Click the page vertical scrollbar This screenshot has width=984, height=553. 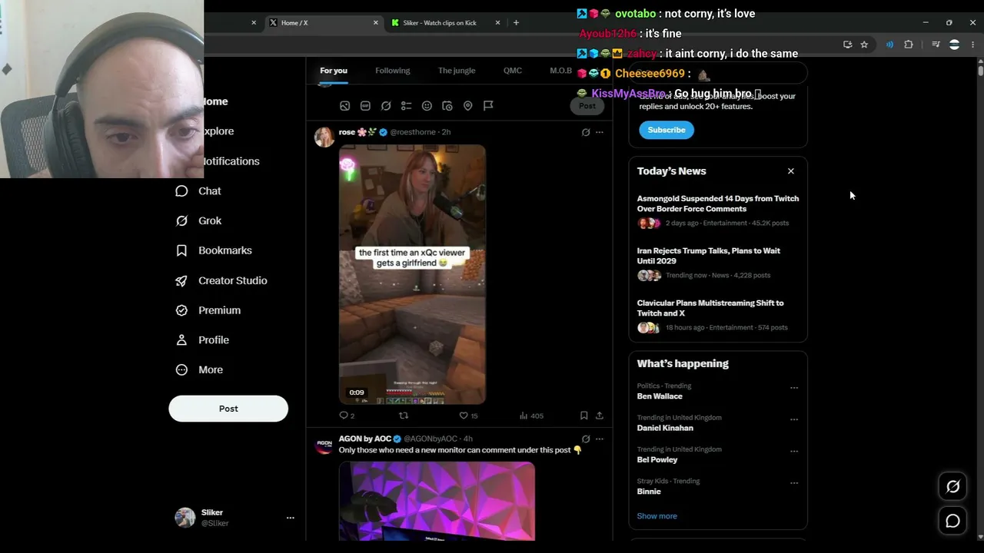click(x=980, y=69)
